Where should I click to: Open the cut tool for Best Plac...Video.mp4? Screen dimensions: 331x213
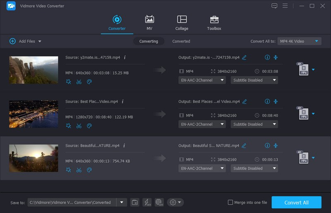(x=79, y=126)
